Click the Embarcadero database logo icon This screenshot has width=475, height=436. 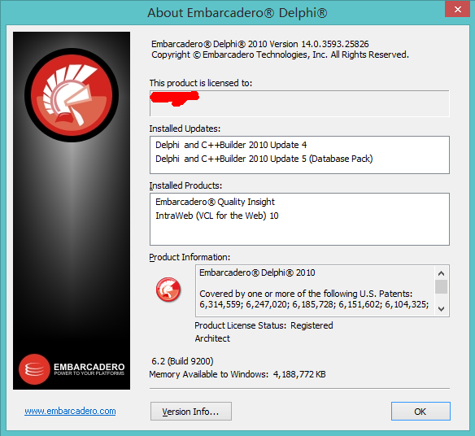click(34, 369)
